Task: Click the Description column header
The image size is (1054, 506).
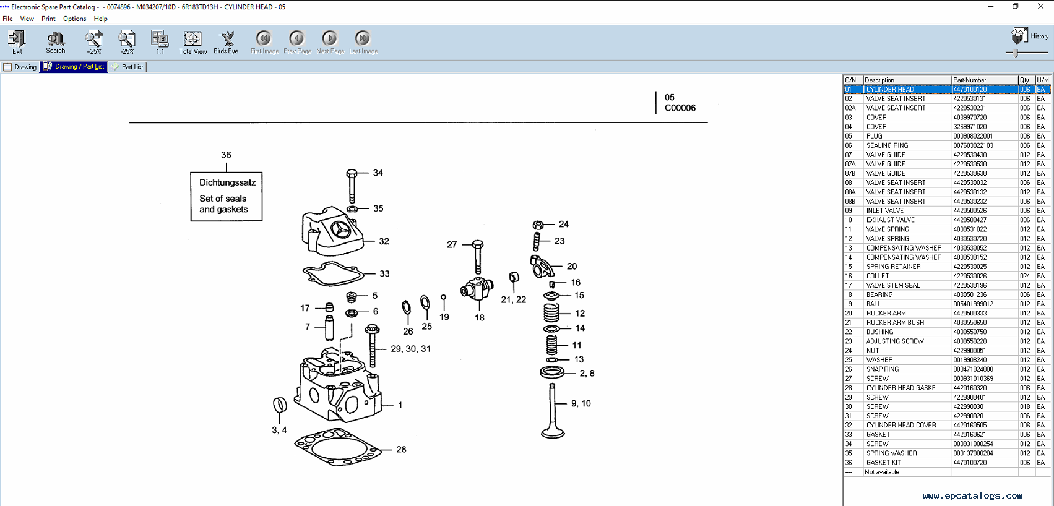Action: [907, 80]
